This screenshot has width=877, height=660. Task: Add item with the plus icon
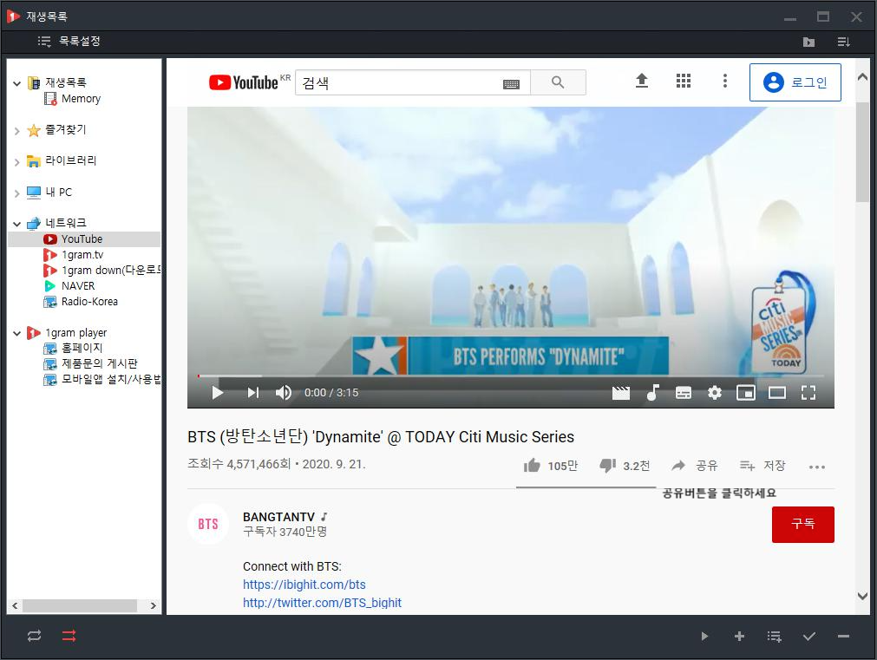[739, 637]
